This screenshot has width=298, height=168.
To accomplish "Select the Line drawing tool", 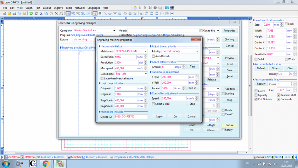I will click(x=104, y=13).
